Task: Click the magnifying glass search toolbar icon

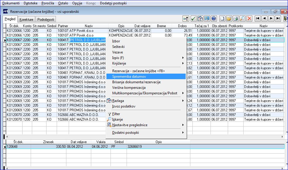Action: 242,18
